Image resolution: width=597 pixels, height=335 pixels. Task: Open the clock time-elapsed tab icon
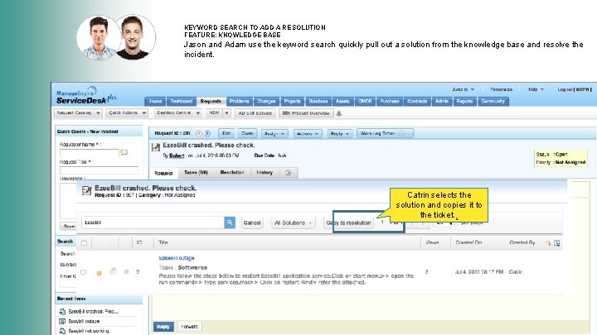289,172
